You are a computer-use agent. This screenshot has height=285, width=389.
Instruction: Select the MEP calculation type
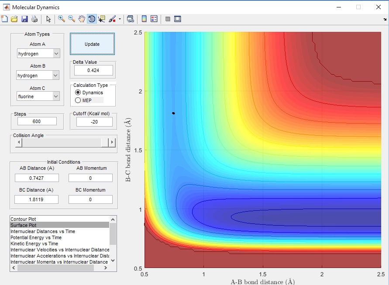pos(78,100)
